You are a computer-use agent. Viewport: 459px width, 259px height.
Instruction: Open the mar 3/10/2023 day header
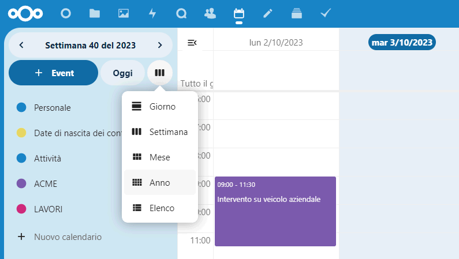[402, 42]
